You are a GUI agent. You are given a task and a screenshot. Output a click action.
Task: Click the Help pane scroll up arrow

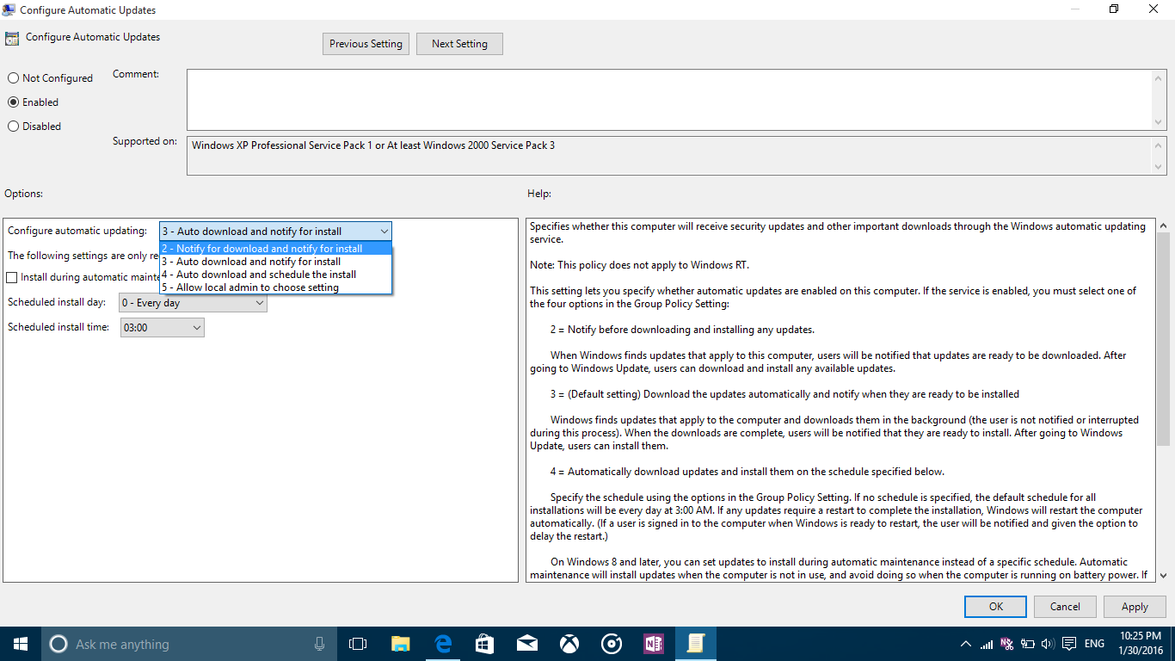point(1163,225)
